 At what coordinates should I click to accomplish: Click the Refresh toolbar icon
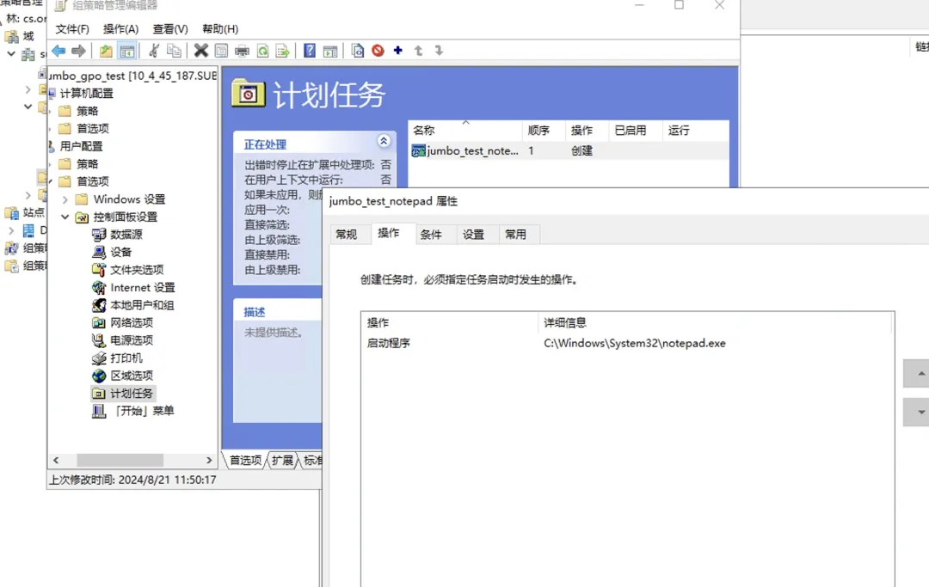[262, 50]
